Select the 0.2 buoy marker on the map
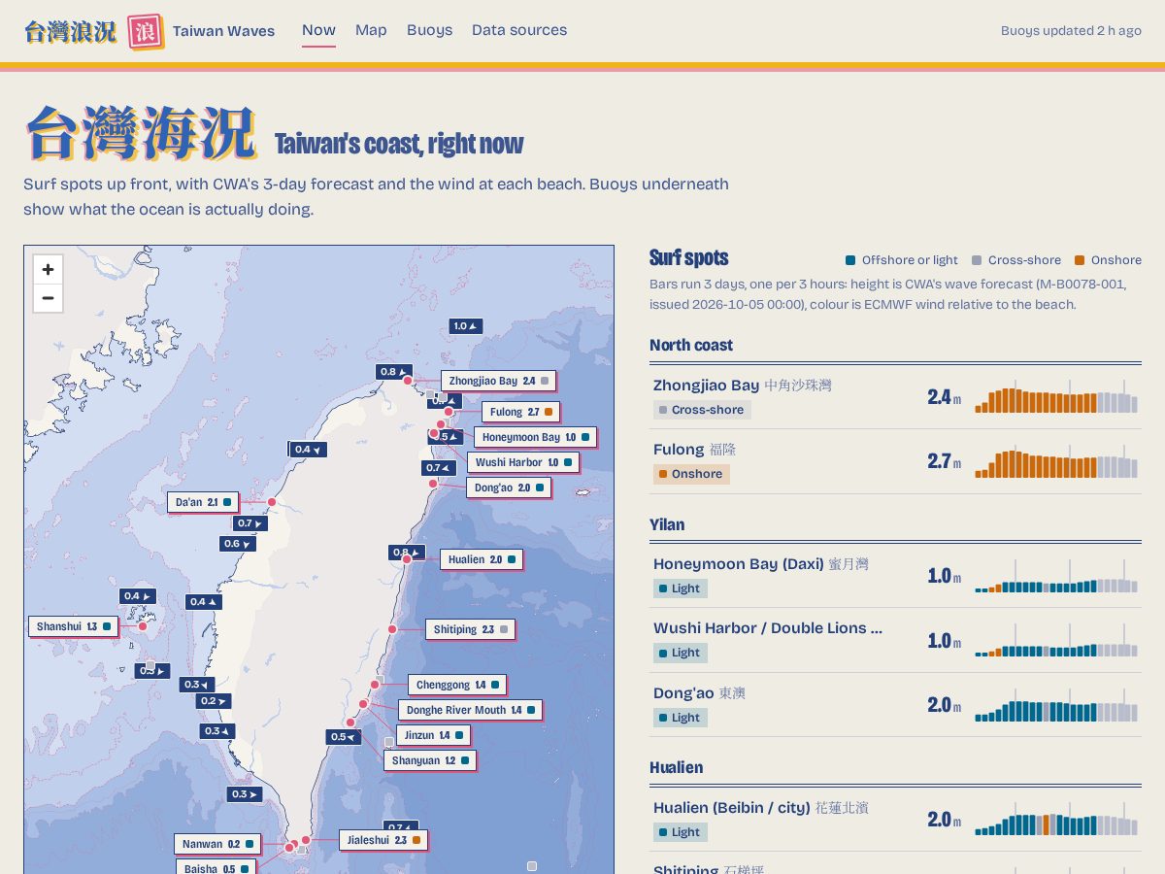The image size is (1165, 874). tap(214, 701)
